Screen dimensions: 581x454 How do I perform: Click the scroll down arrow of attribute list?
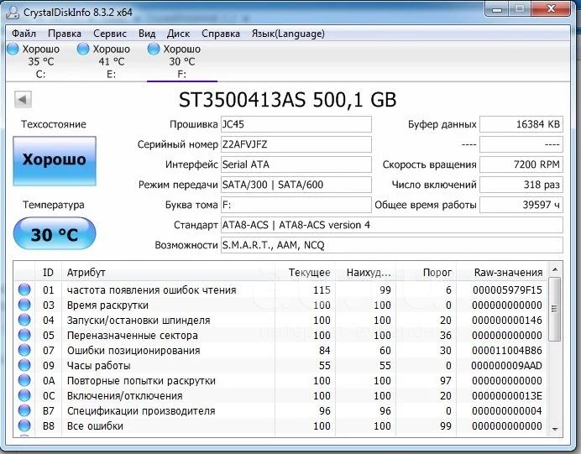[x=555, y=429]
